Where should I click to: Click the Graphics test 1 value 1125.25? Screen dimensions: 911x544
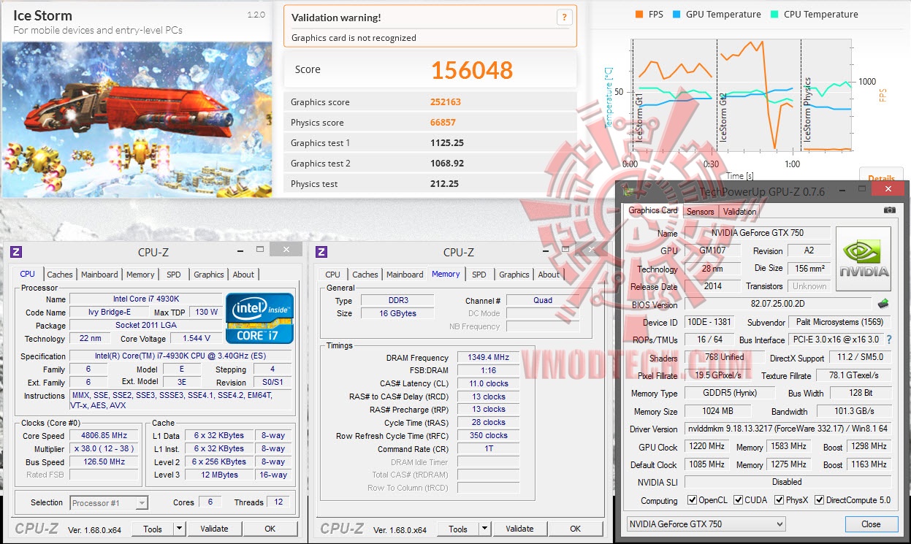point(447,143)
